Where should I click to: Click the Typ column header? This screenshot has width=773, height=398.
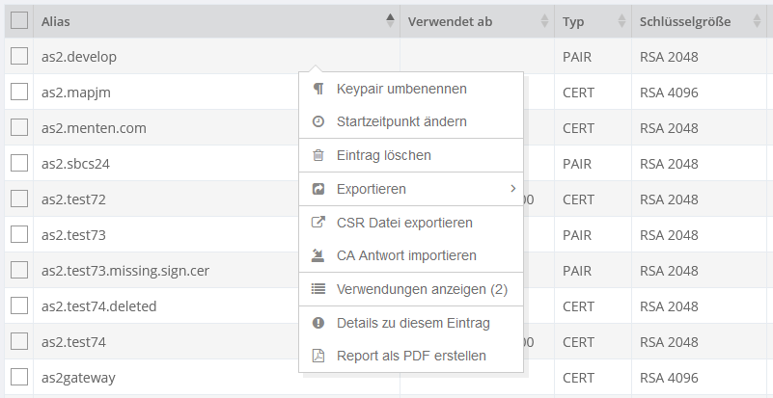pyautogui.click(x=574, y=21)
